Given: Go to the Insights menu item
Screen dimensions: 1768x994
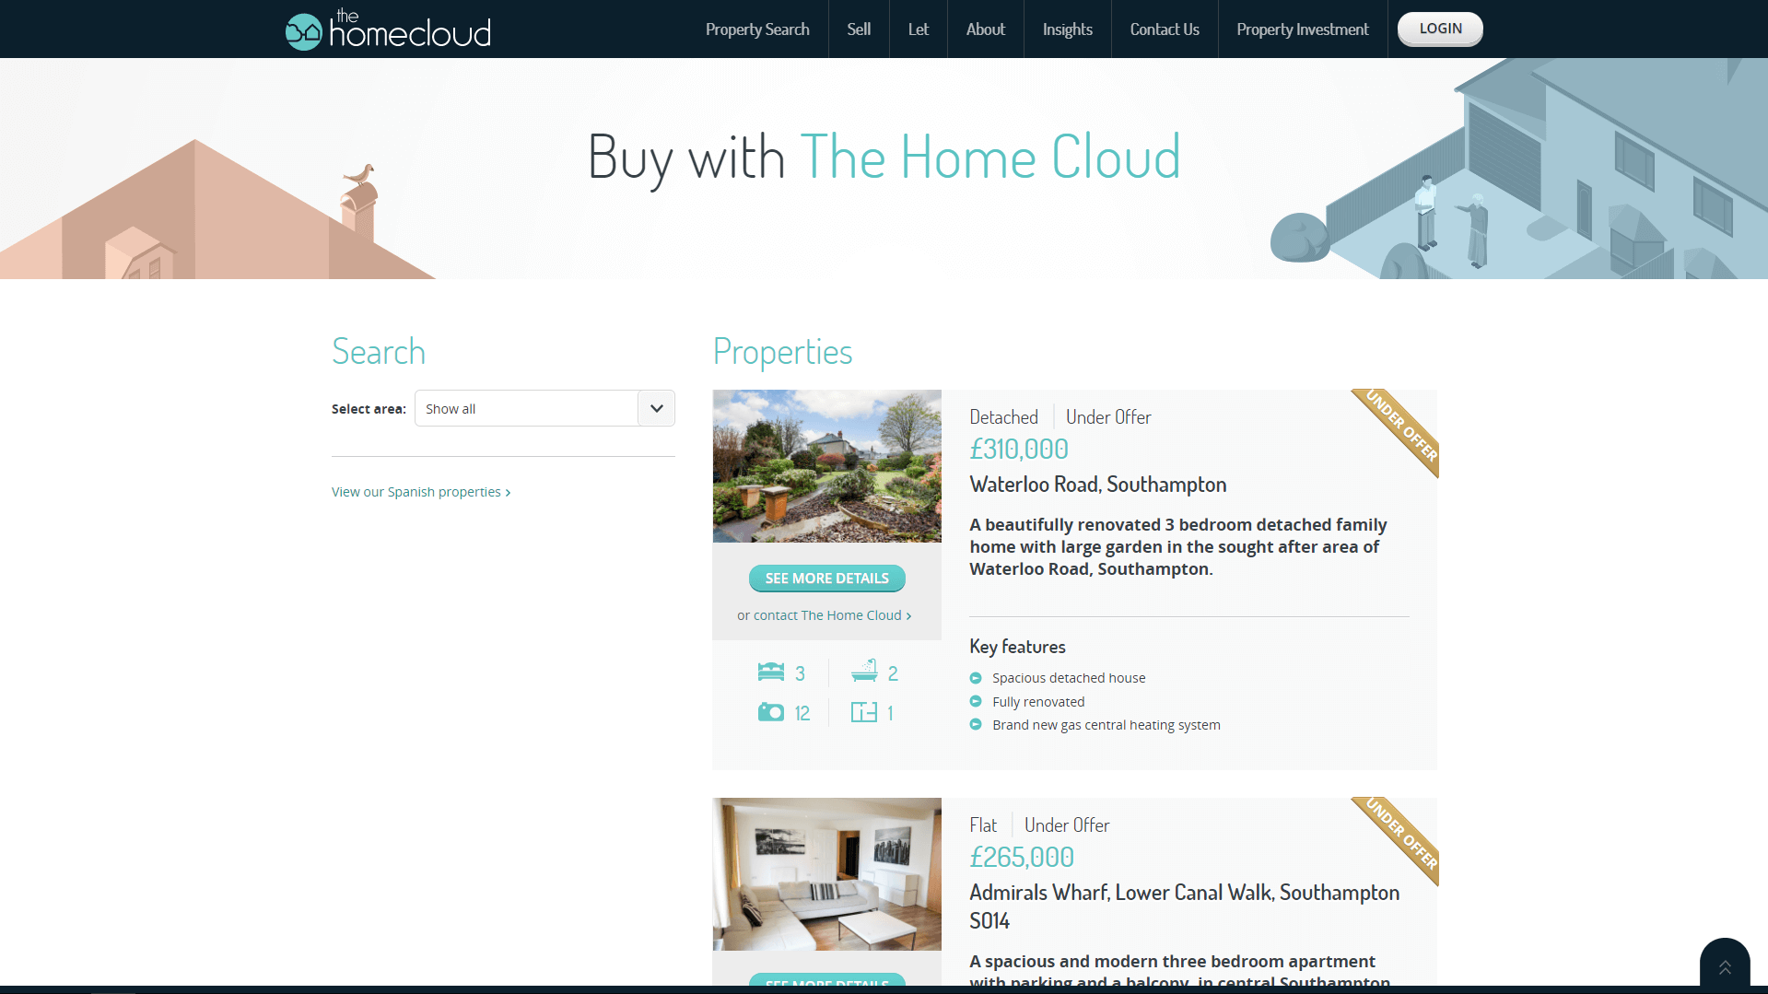Looking at the screenshot, I should pos(1067,29).
